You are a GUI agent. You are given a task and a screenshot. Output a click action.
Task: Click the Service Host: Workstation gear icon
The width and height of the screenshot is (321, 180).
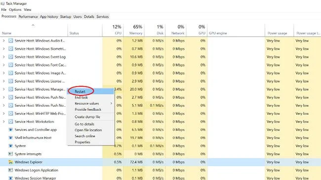[x=11, y=122]
